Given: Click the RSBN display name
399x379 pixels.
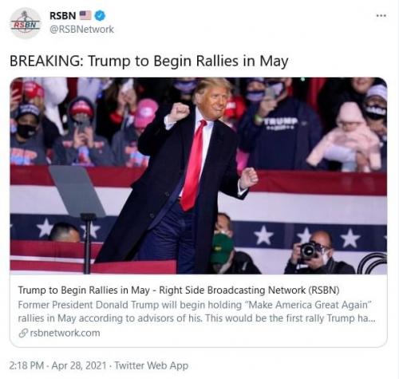Looking at the screenshot, I should point(63,15).
